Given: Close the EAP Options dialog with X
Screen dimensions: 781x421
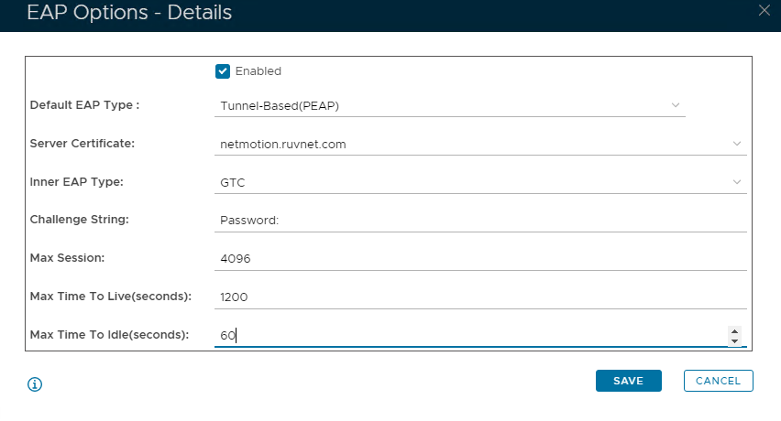Looking at the screenshot, I should [764, 11].
